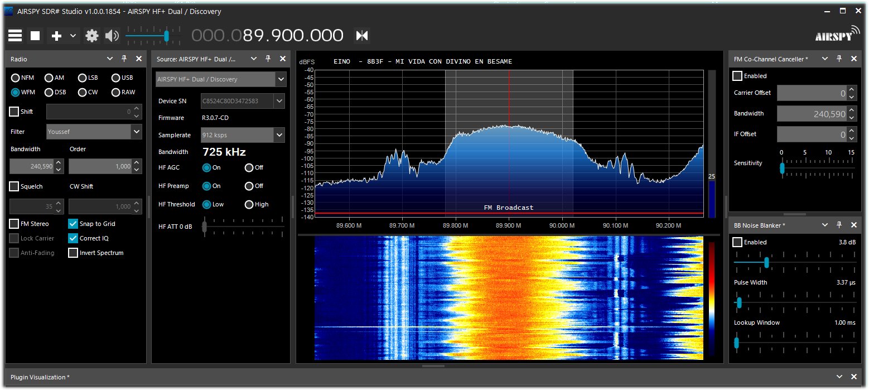Open the hamburger main menu

tap(15, 36)
